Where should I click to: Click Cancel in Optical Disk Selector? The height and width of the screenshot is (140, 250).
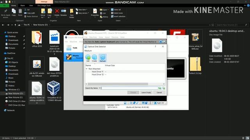[x=159, y=93]
